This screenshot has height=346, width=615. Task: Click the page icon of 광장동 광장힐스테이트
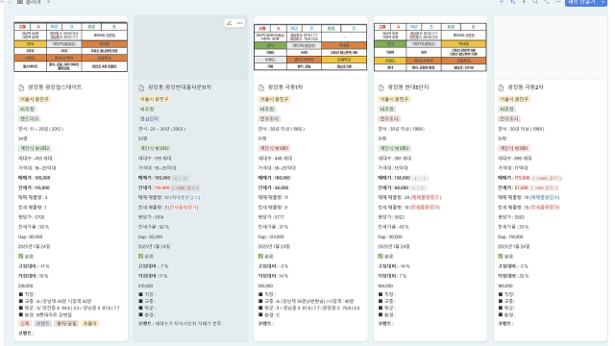(x=21, y=87)
